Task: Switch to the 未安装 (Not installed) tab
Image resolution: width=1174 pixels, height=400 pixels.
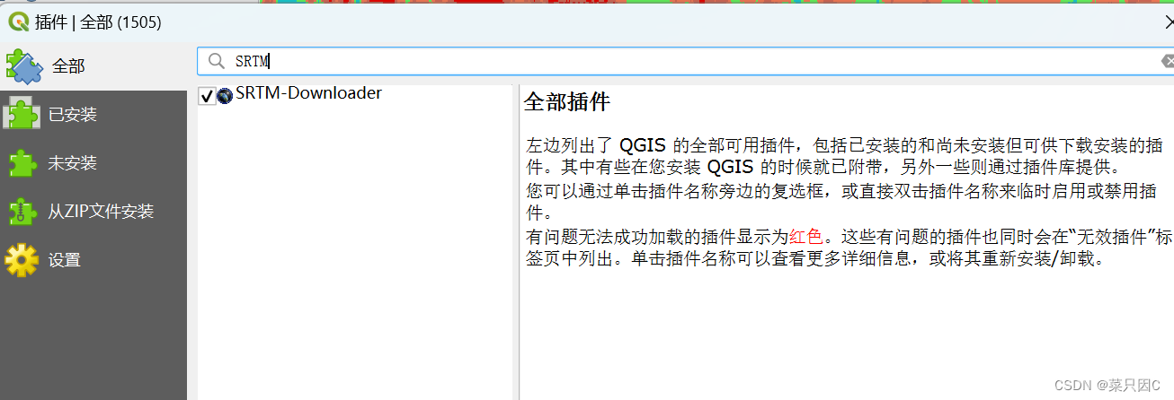Action: [x=93, y=163]
